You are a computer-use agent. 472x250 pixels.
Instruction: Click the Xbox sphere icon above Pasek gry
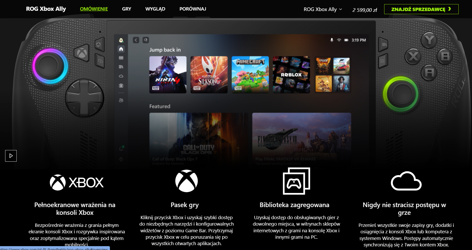coord(186,181)
